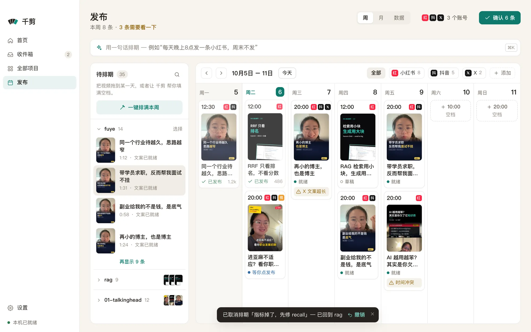Click 一键排满本周 button
This screenshot has height=332, width=531.
pyautogui.click(x=139, y=108)
